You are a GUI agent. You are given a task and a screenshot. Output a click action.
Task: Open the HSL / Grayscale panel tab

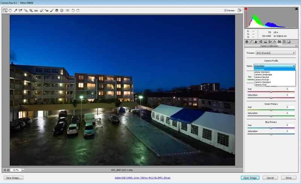click(261, 42)
